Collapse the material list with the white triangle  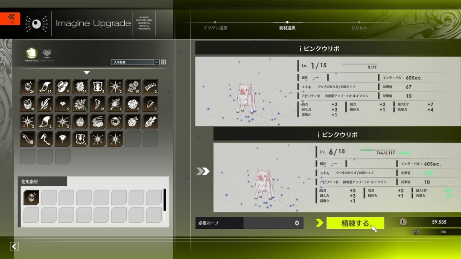(87, 73)
